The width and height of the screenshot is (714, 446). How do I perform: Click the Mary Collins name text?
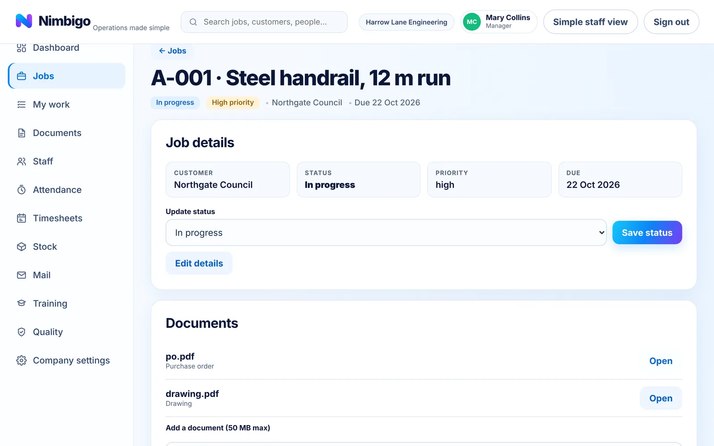[508, 17]
